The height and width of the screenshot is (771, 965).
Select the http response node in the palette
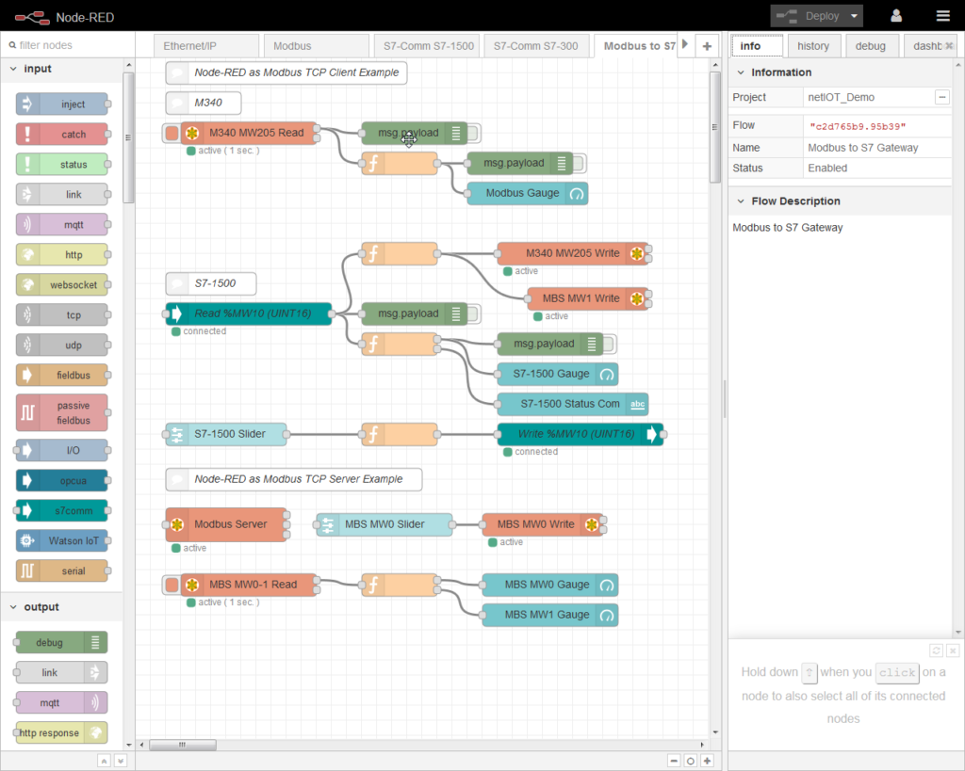click(x=59, y=732)
